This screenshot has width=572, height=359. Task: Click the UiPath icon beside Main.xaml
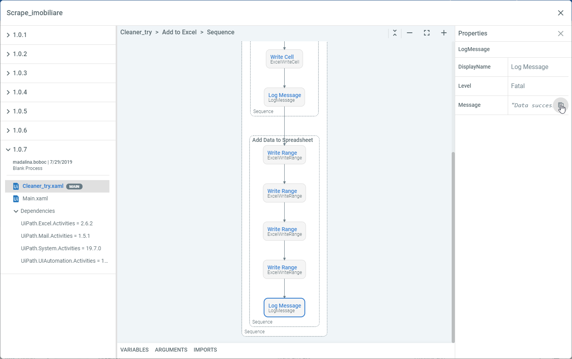[x=16, y=199]
